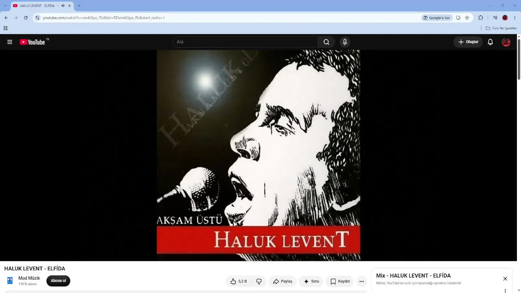Image resolution: width=521 pixels, height=293 pixels.
Task: Start voice search with the microphone
Action: [x=345, y=42]
